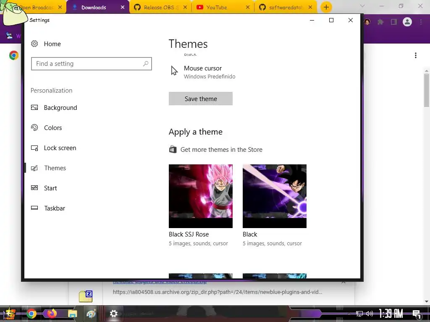Open the Windows Start button
430x322 pixels.
coord(9,314)
